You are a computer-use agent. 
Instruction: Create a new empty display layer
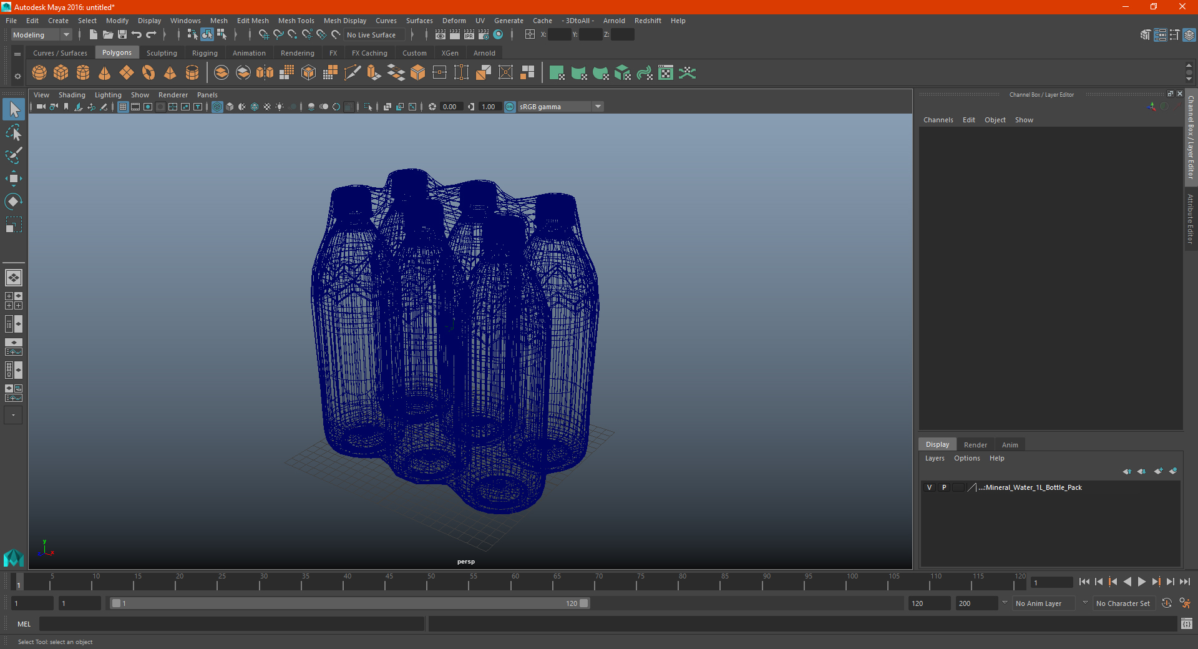(1159, 471)
